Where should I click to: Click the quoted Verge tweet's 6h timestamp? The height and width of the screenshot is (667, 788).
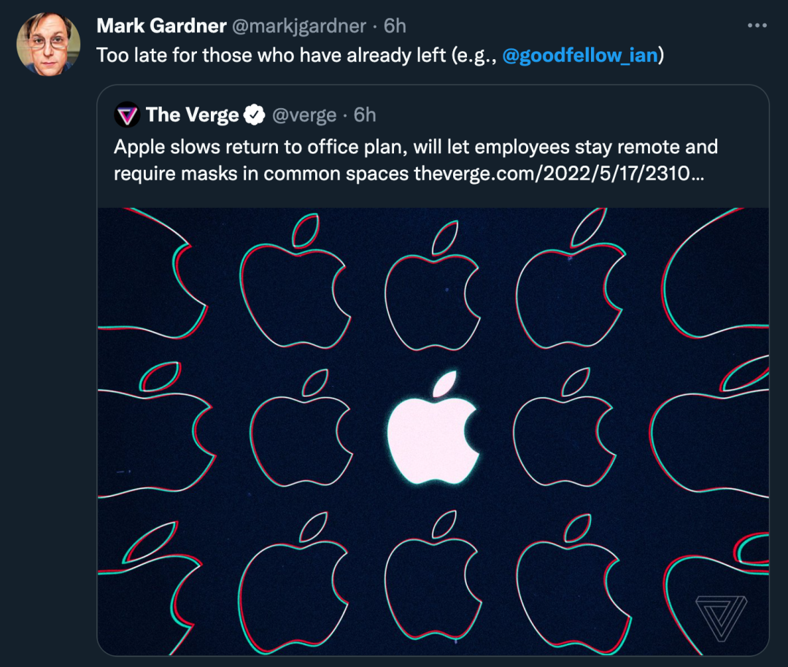[x=365, y=115]
